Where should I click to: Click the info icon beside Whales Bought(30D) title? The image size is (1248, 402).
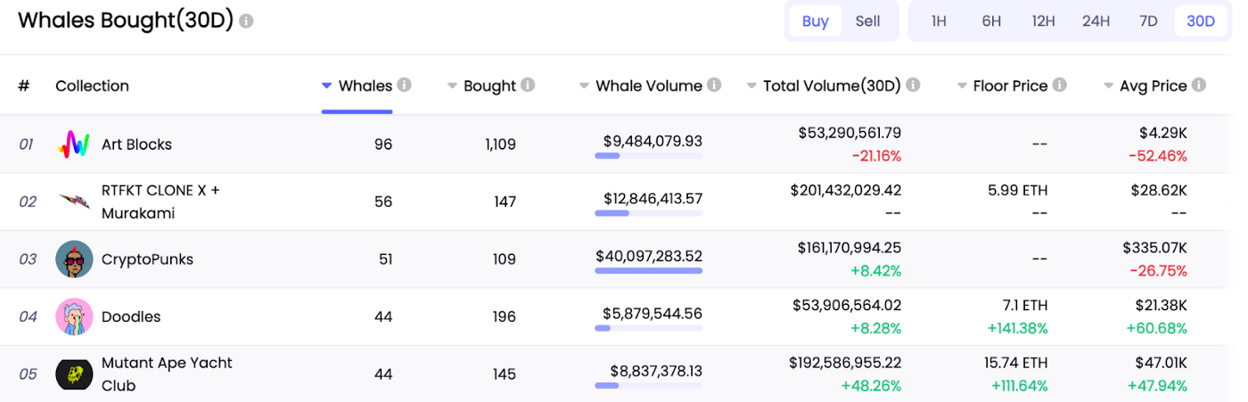(246, 21)
